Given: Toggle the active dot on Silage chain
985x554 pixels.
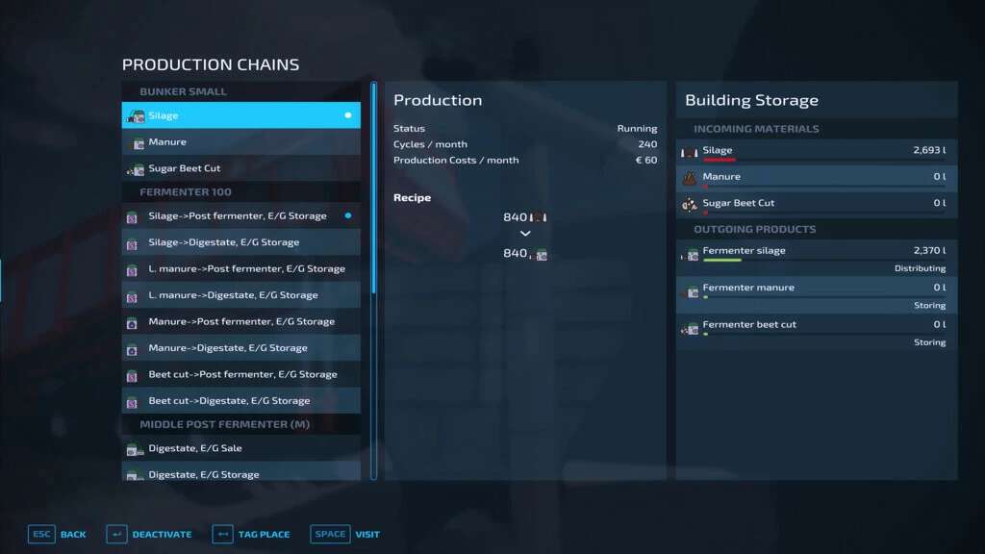Looking at the screenshot, I should [x=348, y=115].
